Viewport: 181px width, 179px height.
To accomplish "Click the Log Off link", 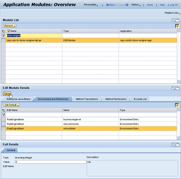I will [x=174, y=5].
